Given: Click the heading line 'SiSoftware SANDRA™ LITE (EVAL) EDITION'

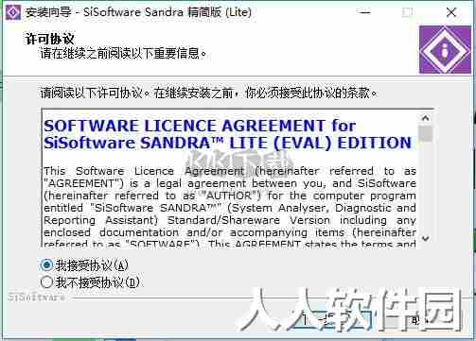Looking at the screenshot, I should pos(227,143).
